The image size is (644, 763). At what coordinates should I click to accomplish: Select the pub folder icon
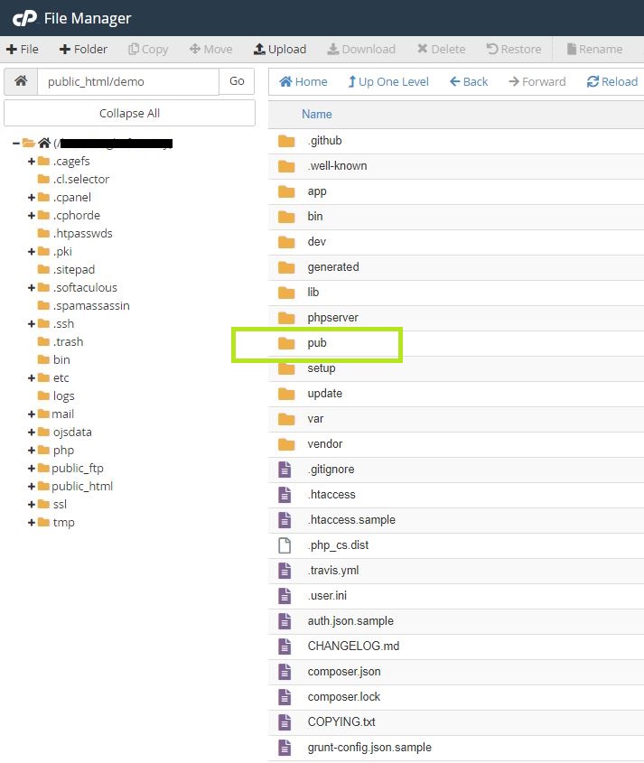click(x=286, y=343)
